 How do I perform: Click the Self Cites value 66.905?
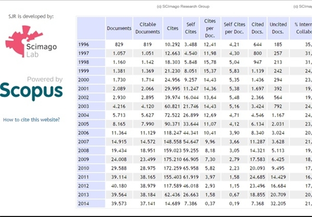coord(191,159)
